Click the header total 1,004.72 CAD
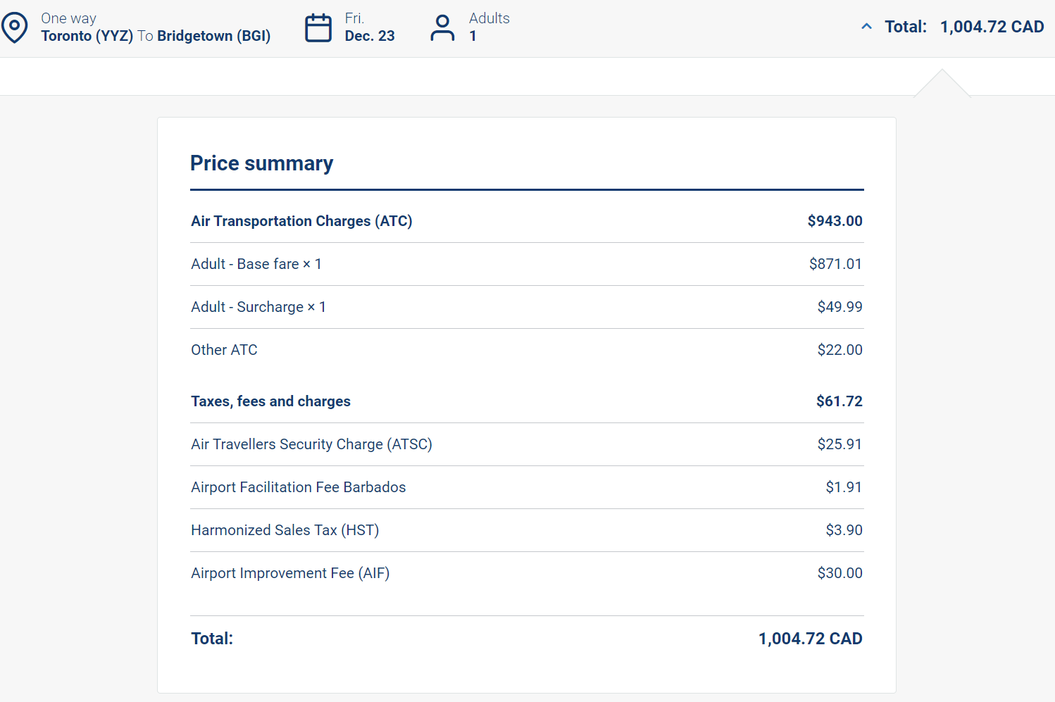Image resolution: width=1055 pixels, height=702 pixels. pyautogui.click(x=991, y=27)
